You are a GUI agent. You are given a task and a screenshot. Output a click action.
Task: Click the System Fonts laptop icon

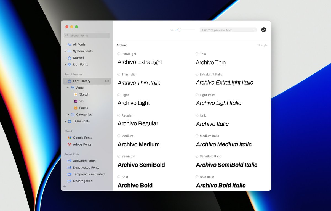[x=70, y=51]
